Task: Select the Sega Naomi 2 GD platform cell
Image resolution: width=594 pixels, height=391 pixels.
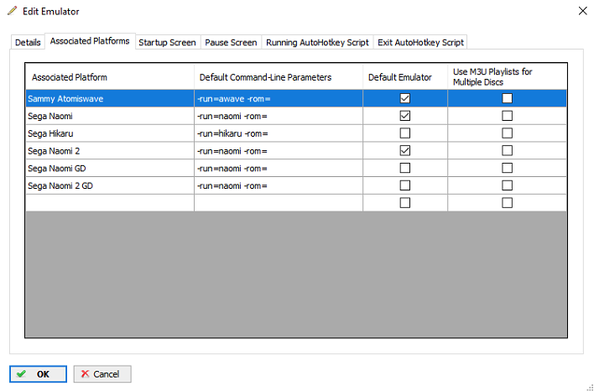Action: pos(110,185)
